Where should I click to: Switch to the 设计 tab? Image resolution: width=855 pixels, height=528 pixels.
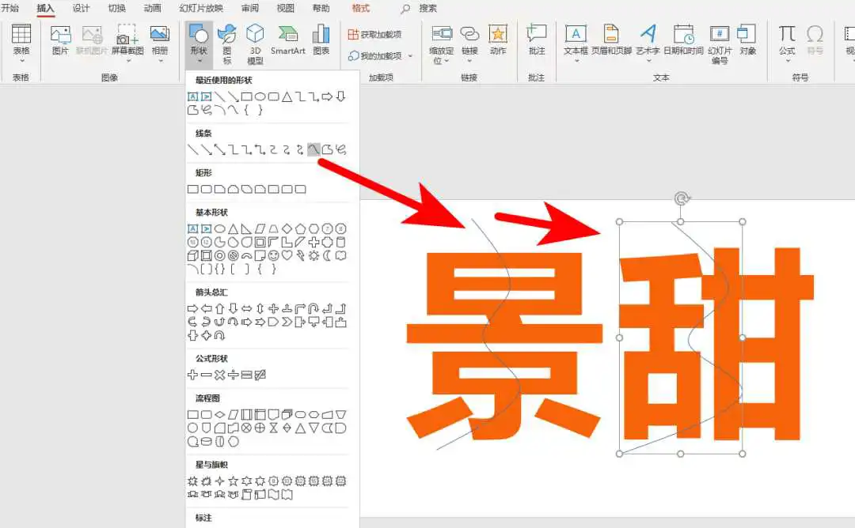pyautogui.click(x=81, y=8)
